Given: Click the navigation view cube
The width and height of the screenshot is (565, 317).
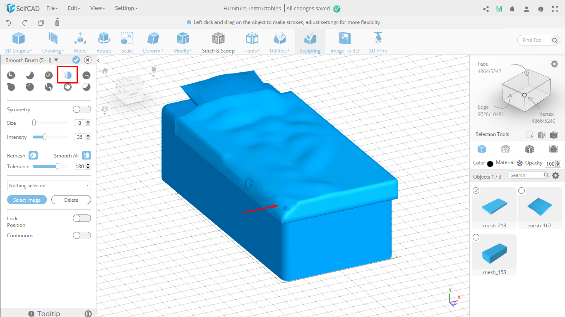Looking at the screenshot, I should point(130,91).
